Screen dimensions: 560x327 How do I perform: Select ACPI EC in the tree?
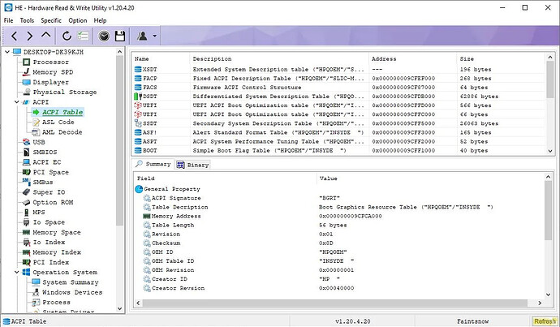click(x=47, y=162)
